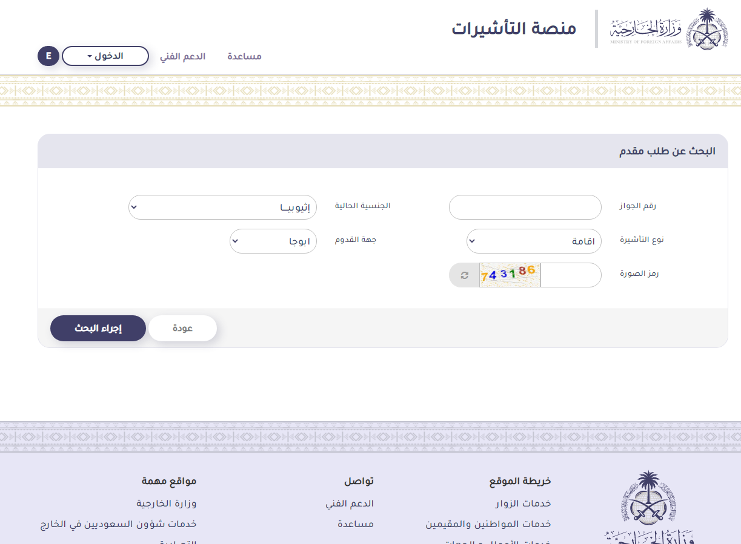Click the captcha image showing 743186
Image resolution: width=741 pixels, height=544 pixels.
click(x=509, y=275)
